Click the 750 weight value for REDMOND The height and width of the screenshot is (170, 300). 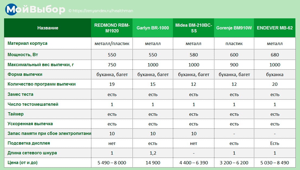pos(112,65)
